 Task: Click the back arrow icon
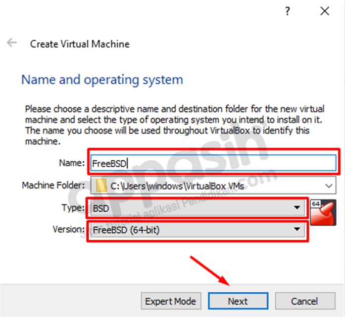point(12,42)
